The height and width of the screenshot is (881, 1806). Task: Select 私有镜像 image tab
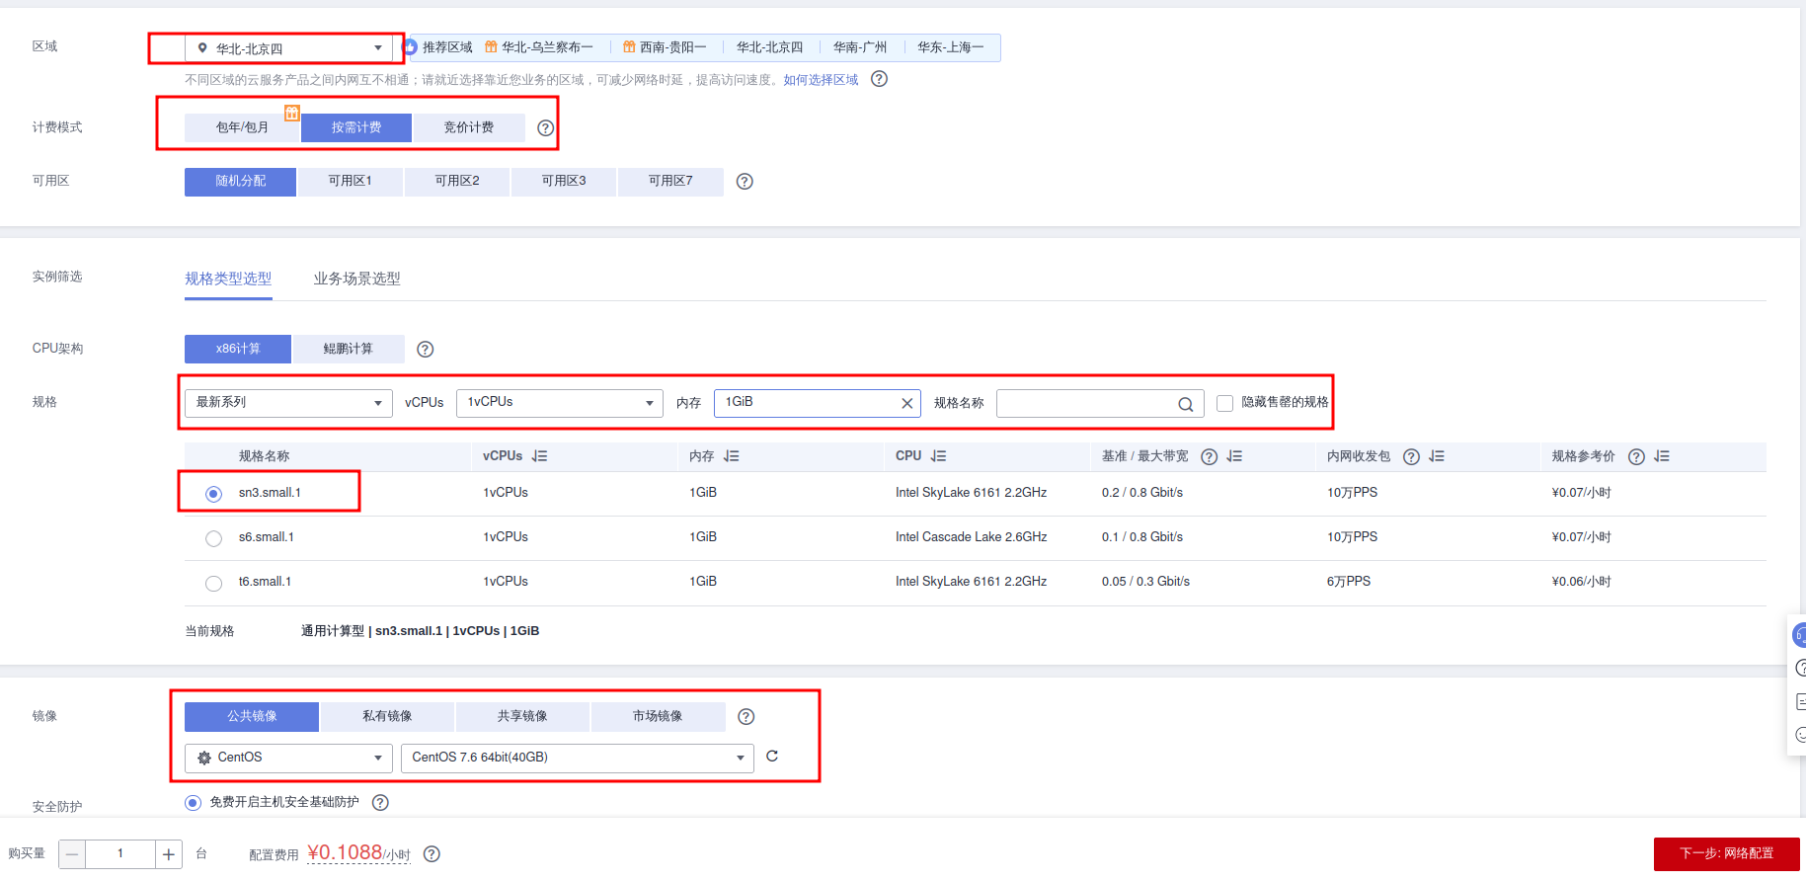(387, 717)
